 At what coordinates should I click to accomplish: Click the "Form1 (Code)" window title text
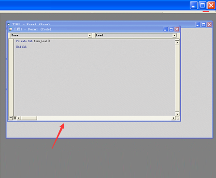pyautogui.click(x=32, y=29)
